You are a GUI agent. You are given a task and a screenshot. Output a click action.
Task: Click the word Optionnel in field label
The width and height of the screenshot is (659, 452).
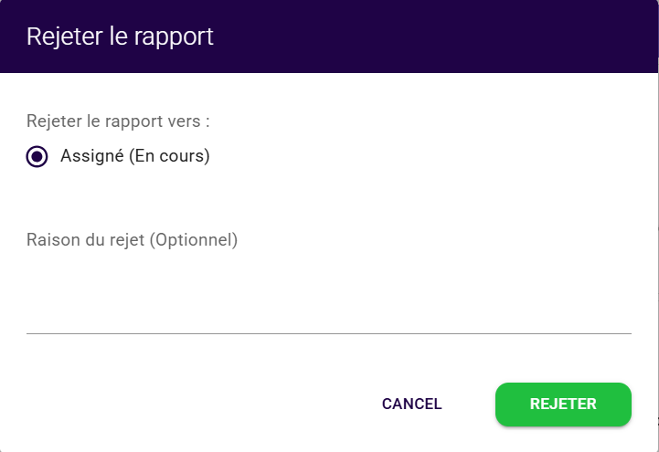pyautogui.click(x=192, y=240)
